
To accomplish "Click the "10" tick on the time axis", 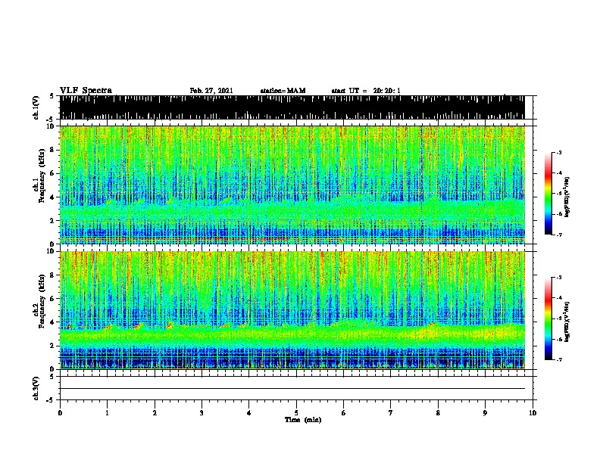I will pos(533,413).
